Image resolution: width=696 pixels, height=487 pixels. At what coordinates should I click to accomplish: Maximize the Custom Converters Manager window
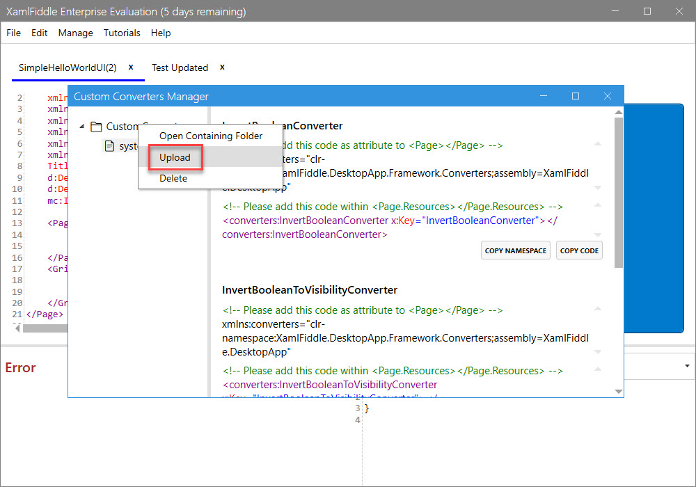[576, 96]
